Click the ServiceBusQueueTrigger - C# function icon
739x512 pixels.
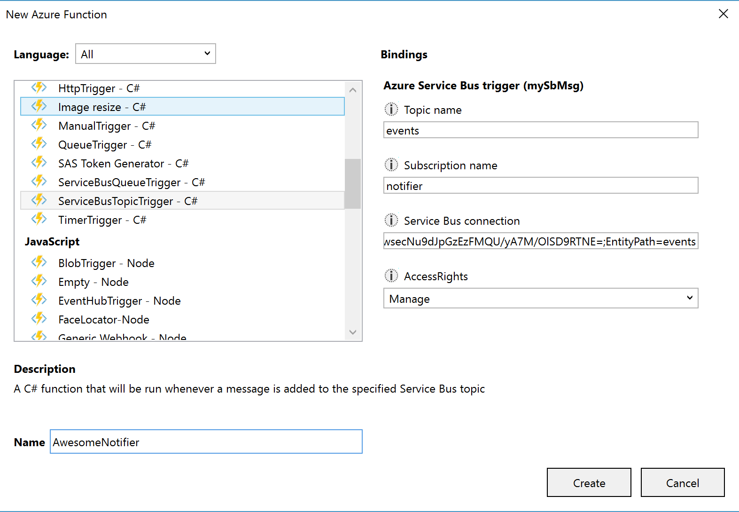coord(39,181)
